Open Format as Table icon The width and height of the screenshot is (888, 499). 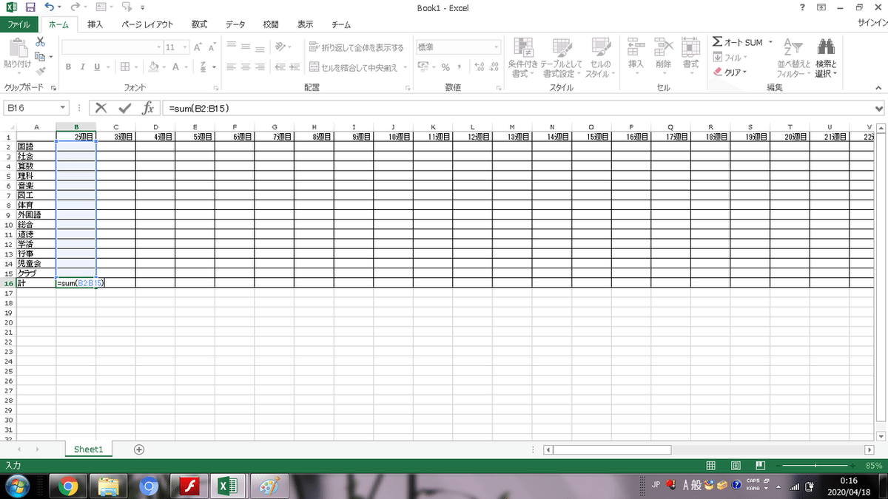click(x=561, y=47)
